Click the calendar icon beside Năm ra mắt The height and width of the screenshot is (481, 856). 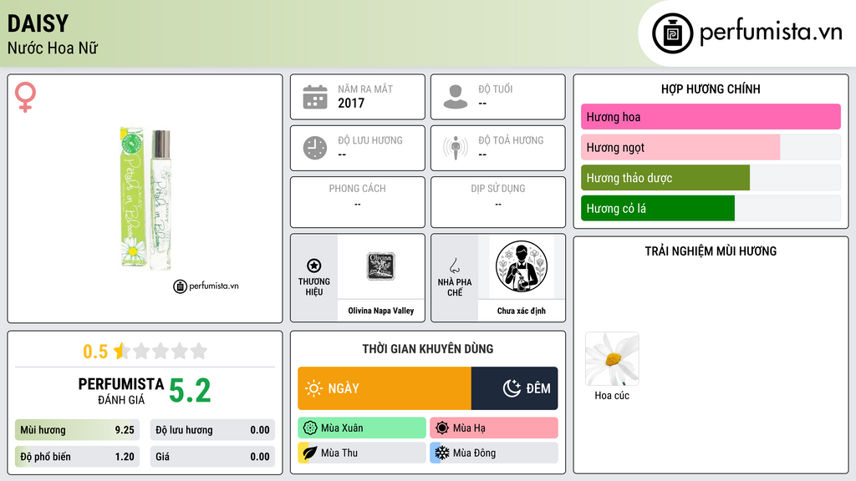coord(315,97)
